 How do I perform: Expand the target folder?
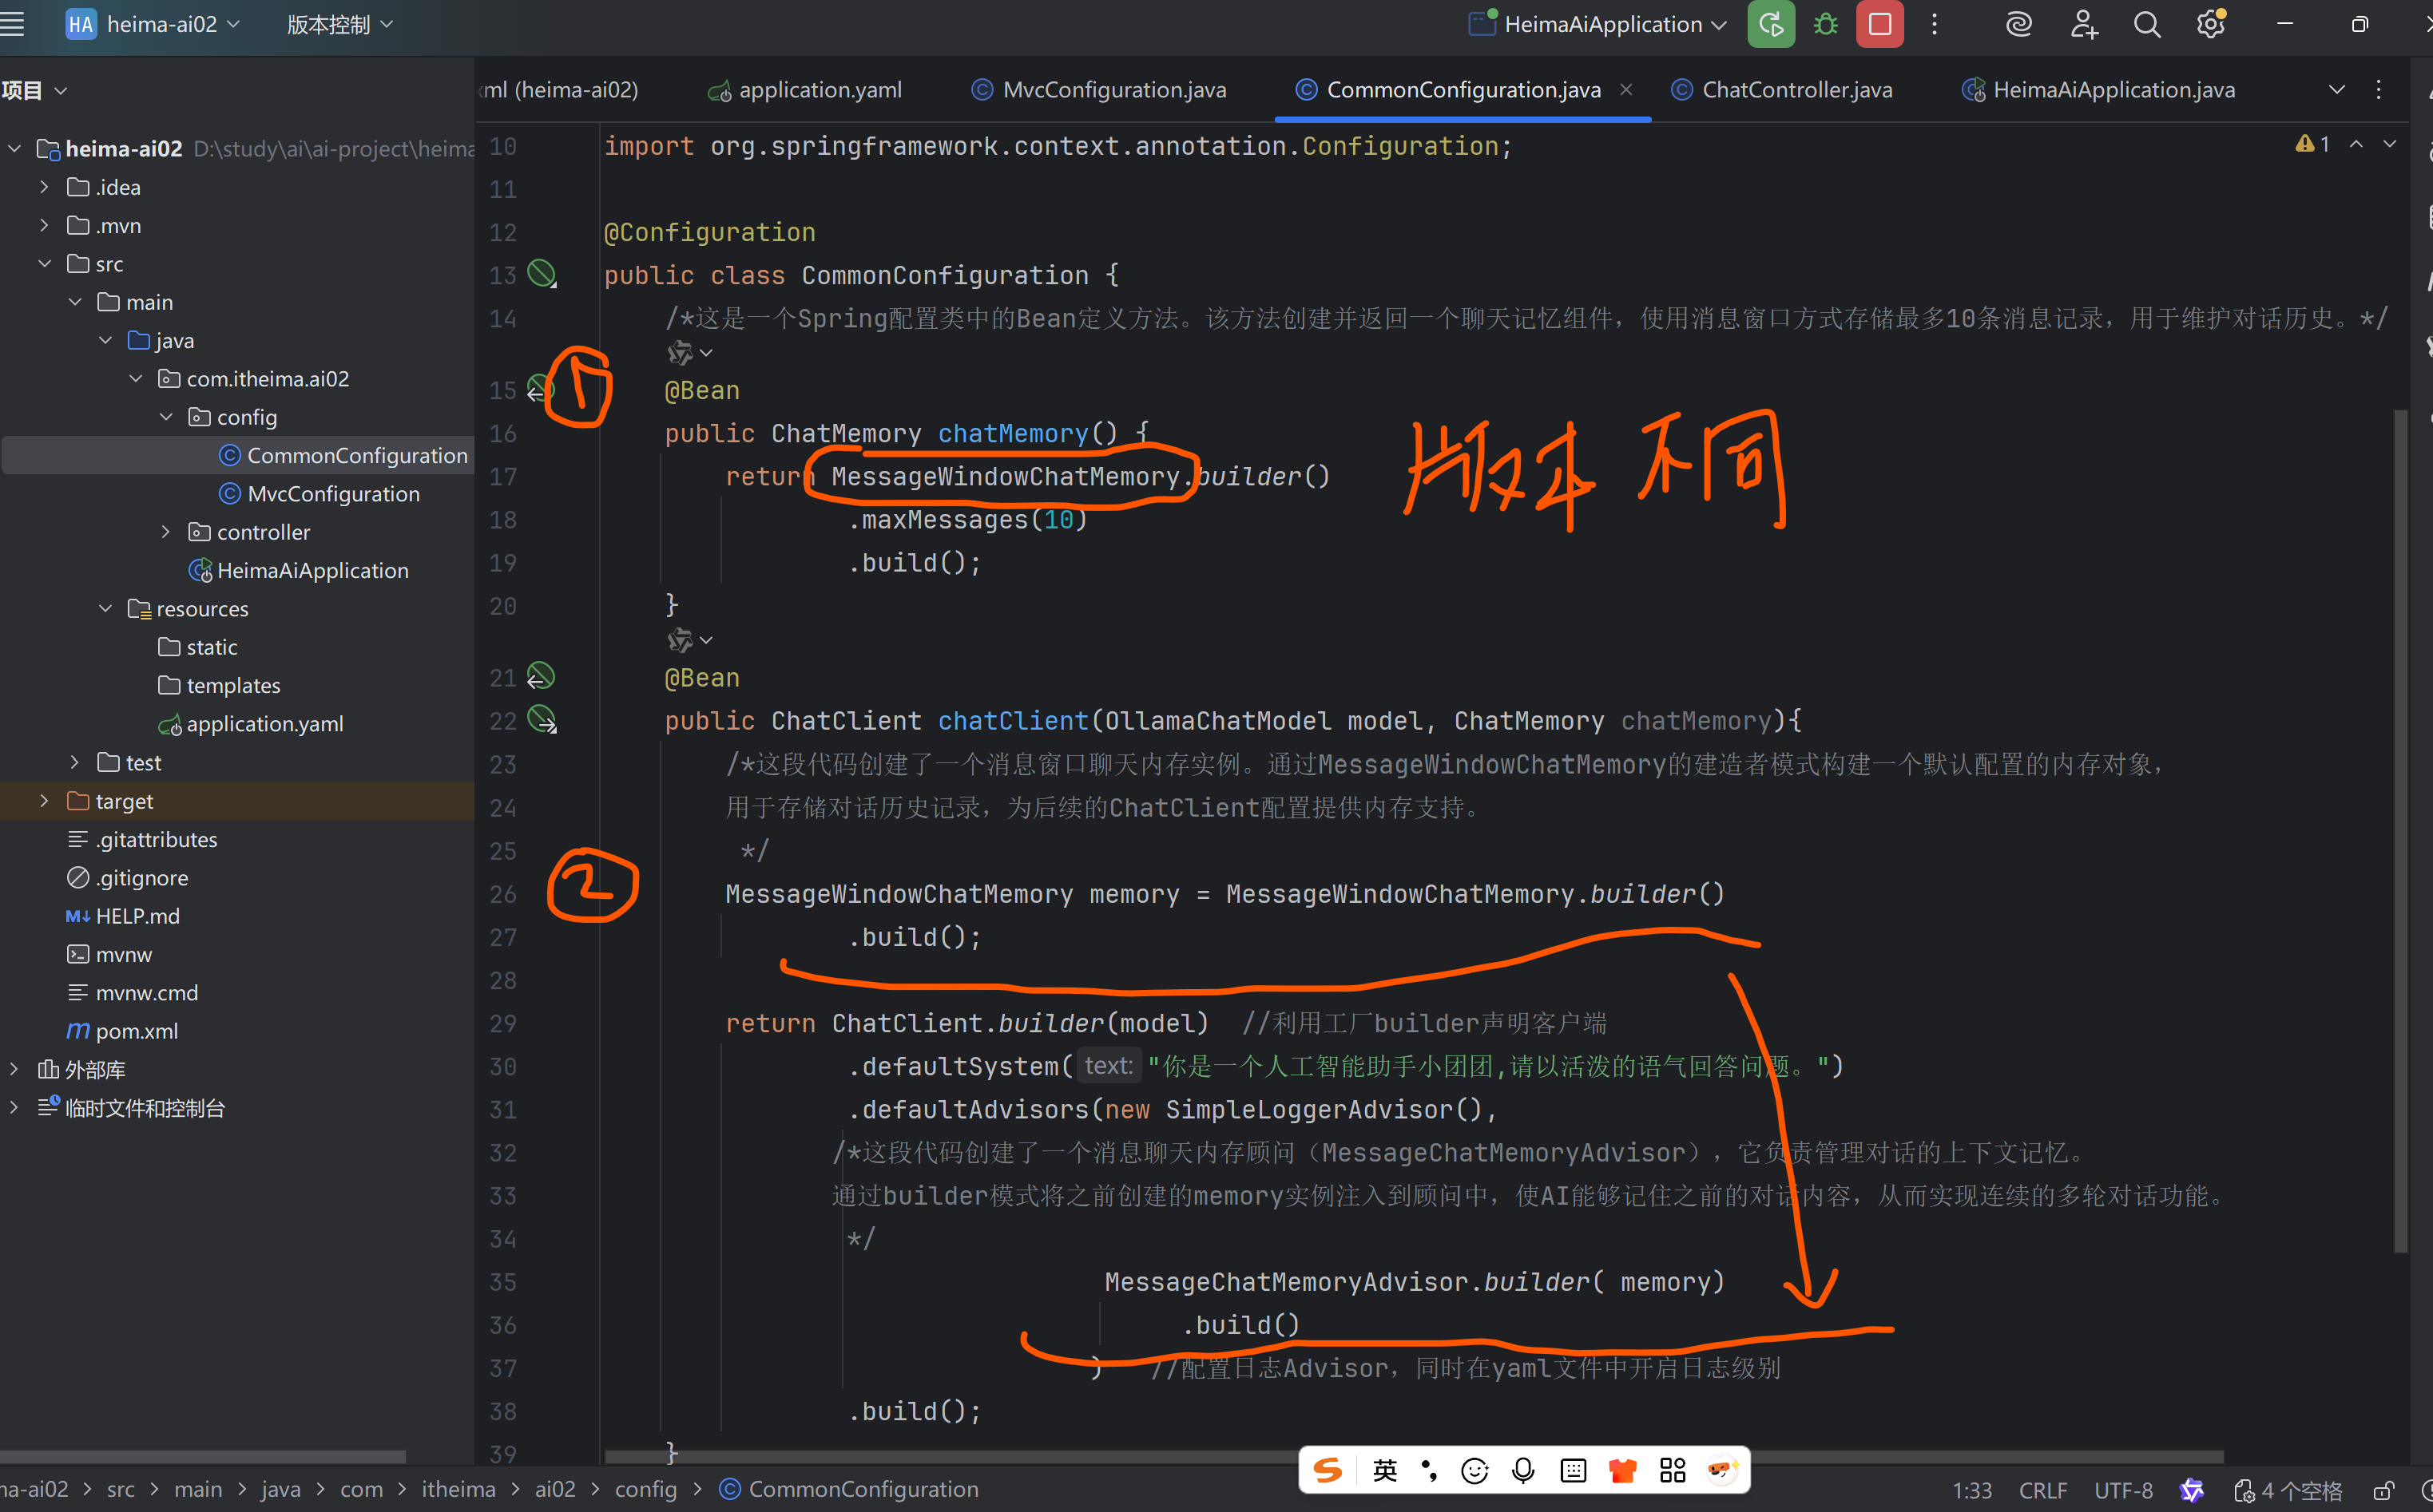(44, 801)
